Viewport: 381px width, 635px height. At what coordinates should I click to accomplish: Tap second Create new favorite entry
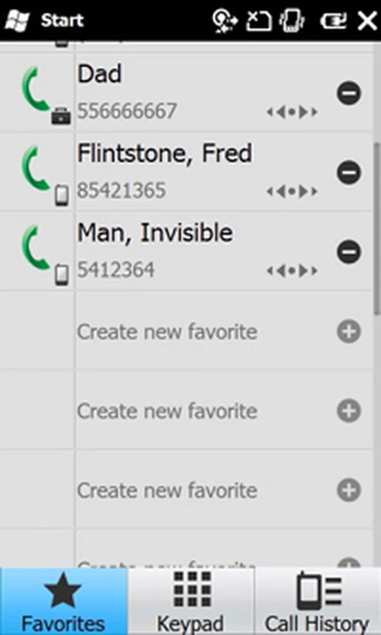167,411
